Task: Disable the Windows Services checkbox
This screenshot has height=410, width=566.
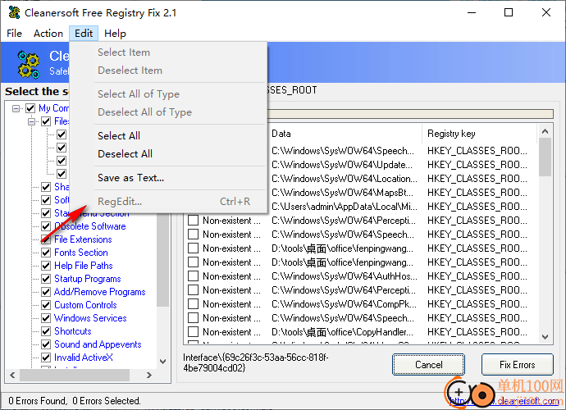Action: (46, 318)
